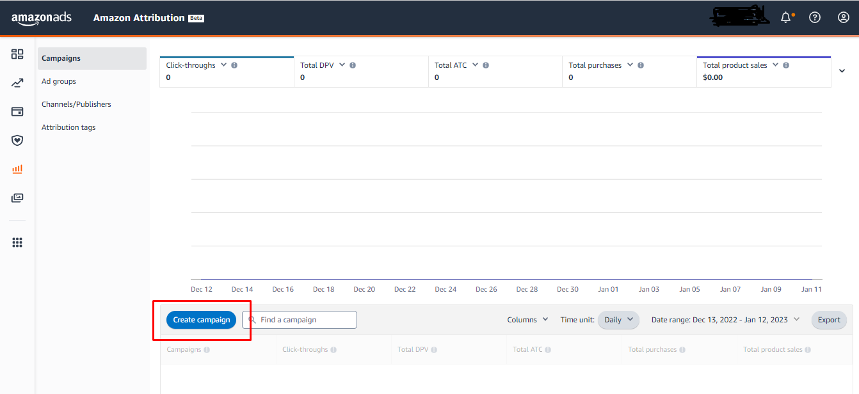The width and height of the screenshot is (859, 394).
Task: Click the search magnifier icon in campaign field
Action: (x=252, y=320)
